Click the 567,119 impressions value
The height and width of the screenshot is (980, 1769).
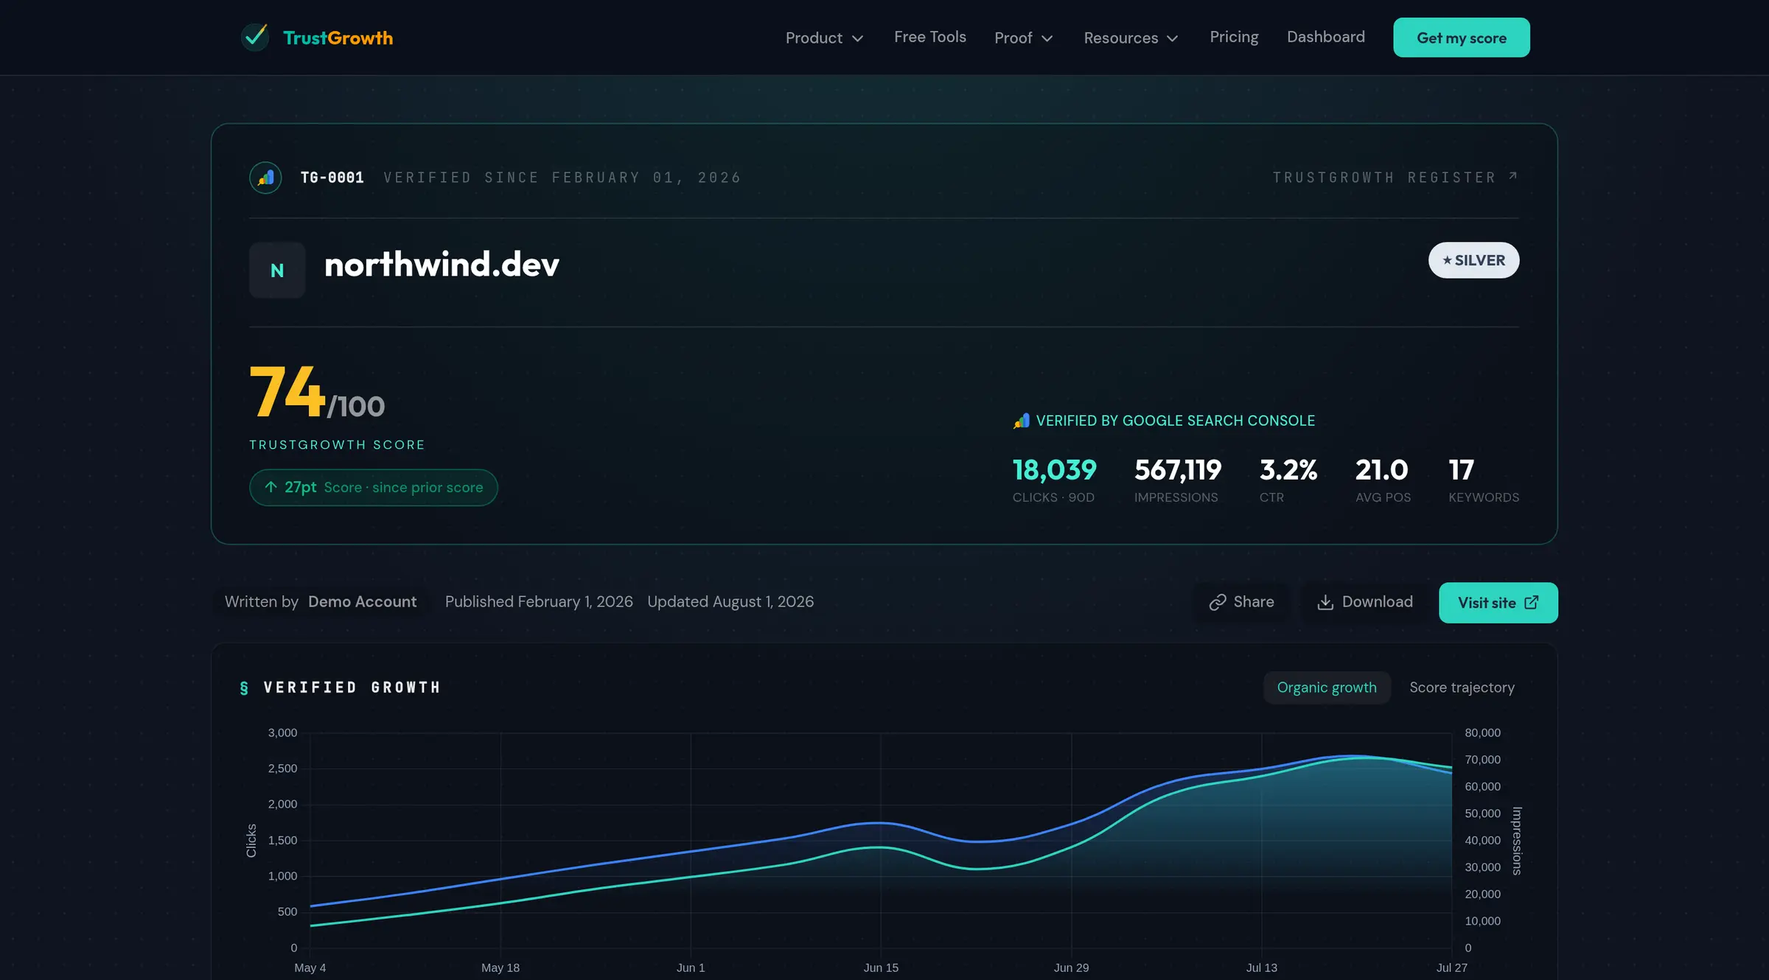[1177, 470]
